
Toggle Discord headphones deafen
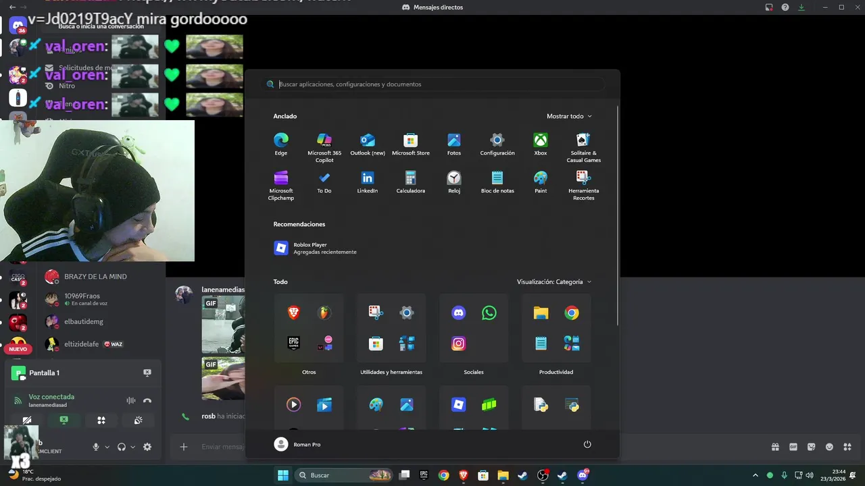pos(122,447)
